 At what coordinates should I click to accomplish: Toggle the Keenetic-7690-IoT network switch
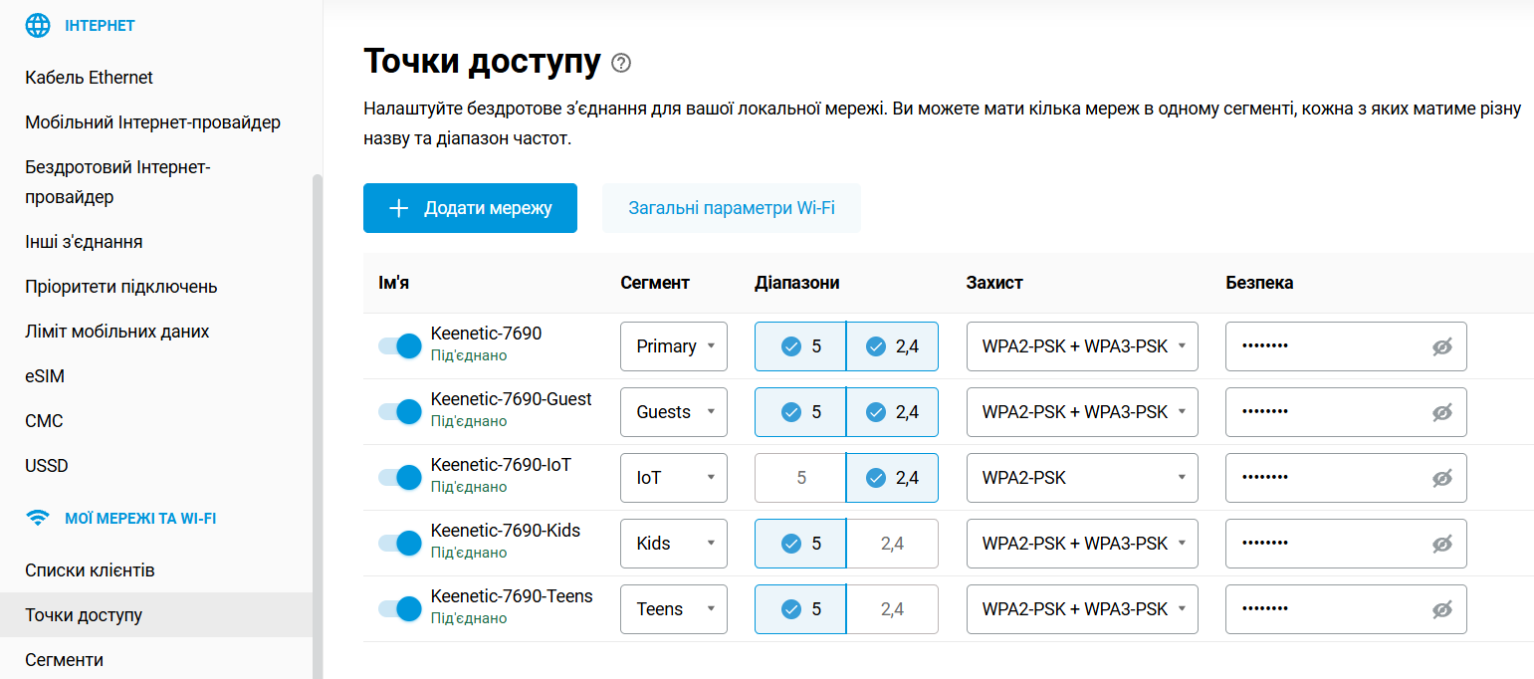pos(400,478)
